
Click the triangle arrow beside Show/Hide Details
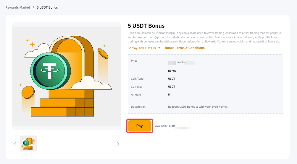point(159,48)
